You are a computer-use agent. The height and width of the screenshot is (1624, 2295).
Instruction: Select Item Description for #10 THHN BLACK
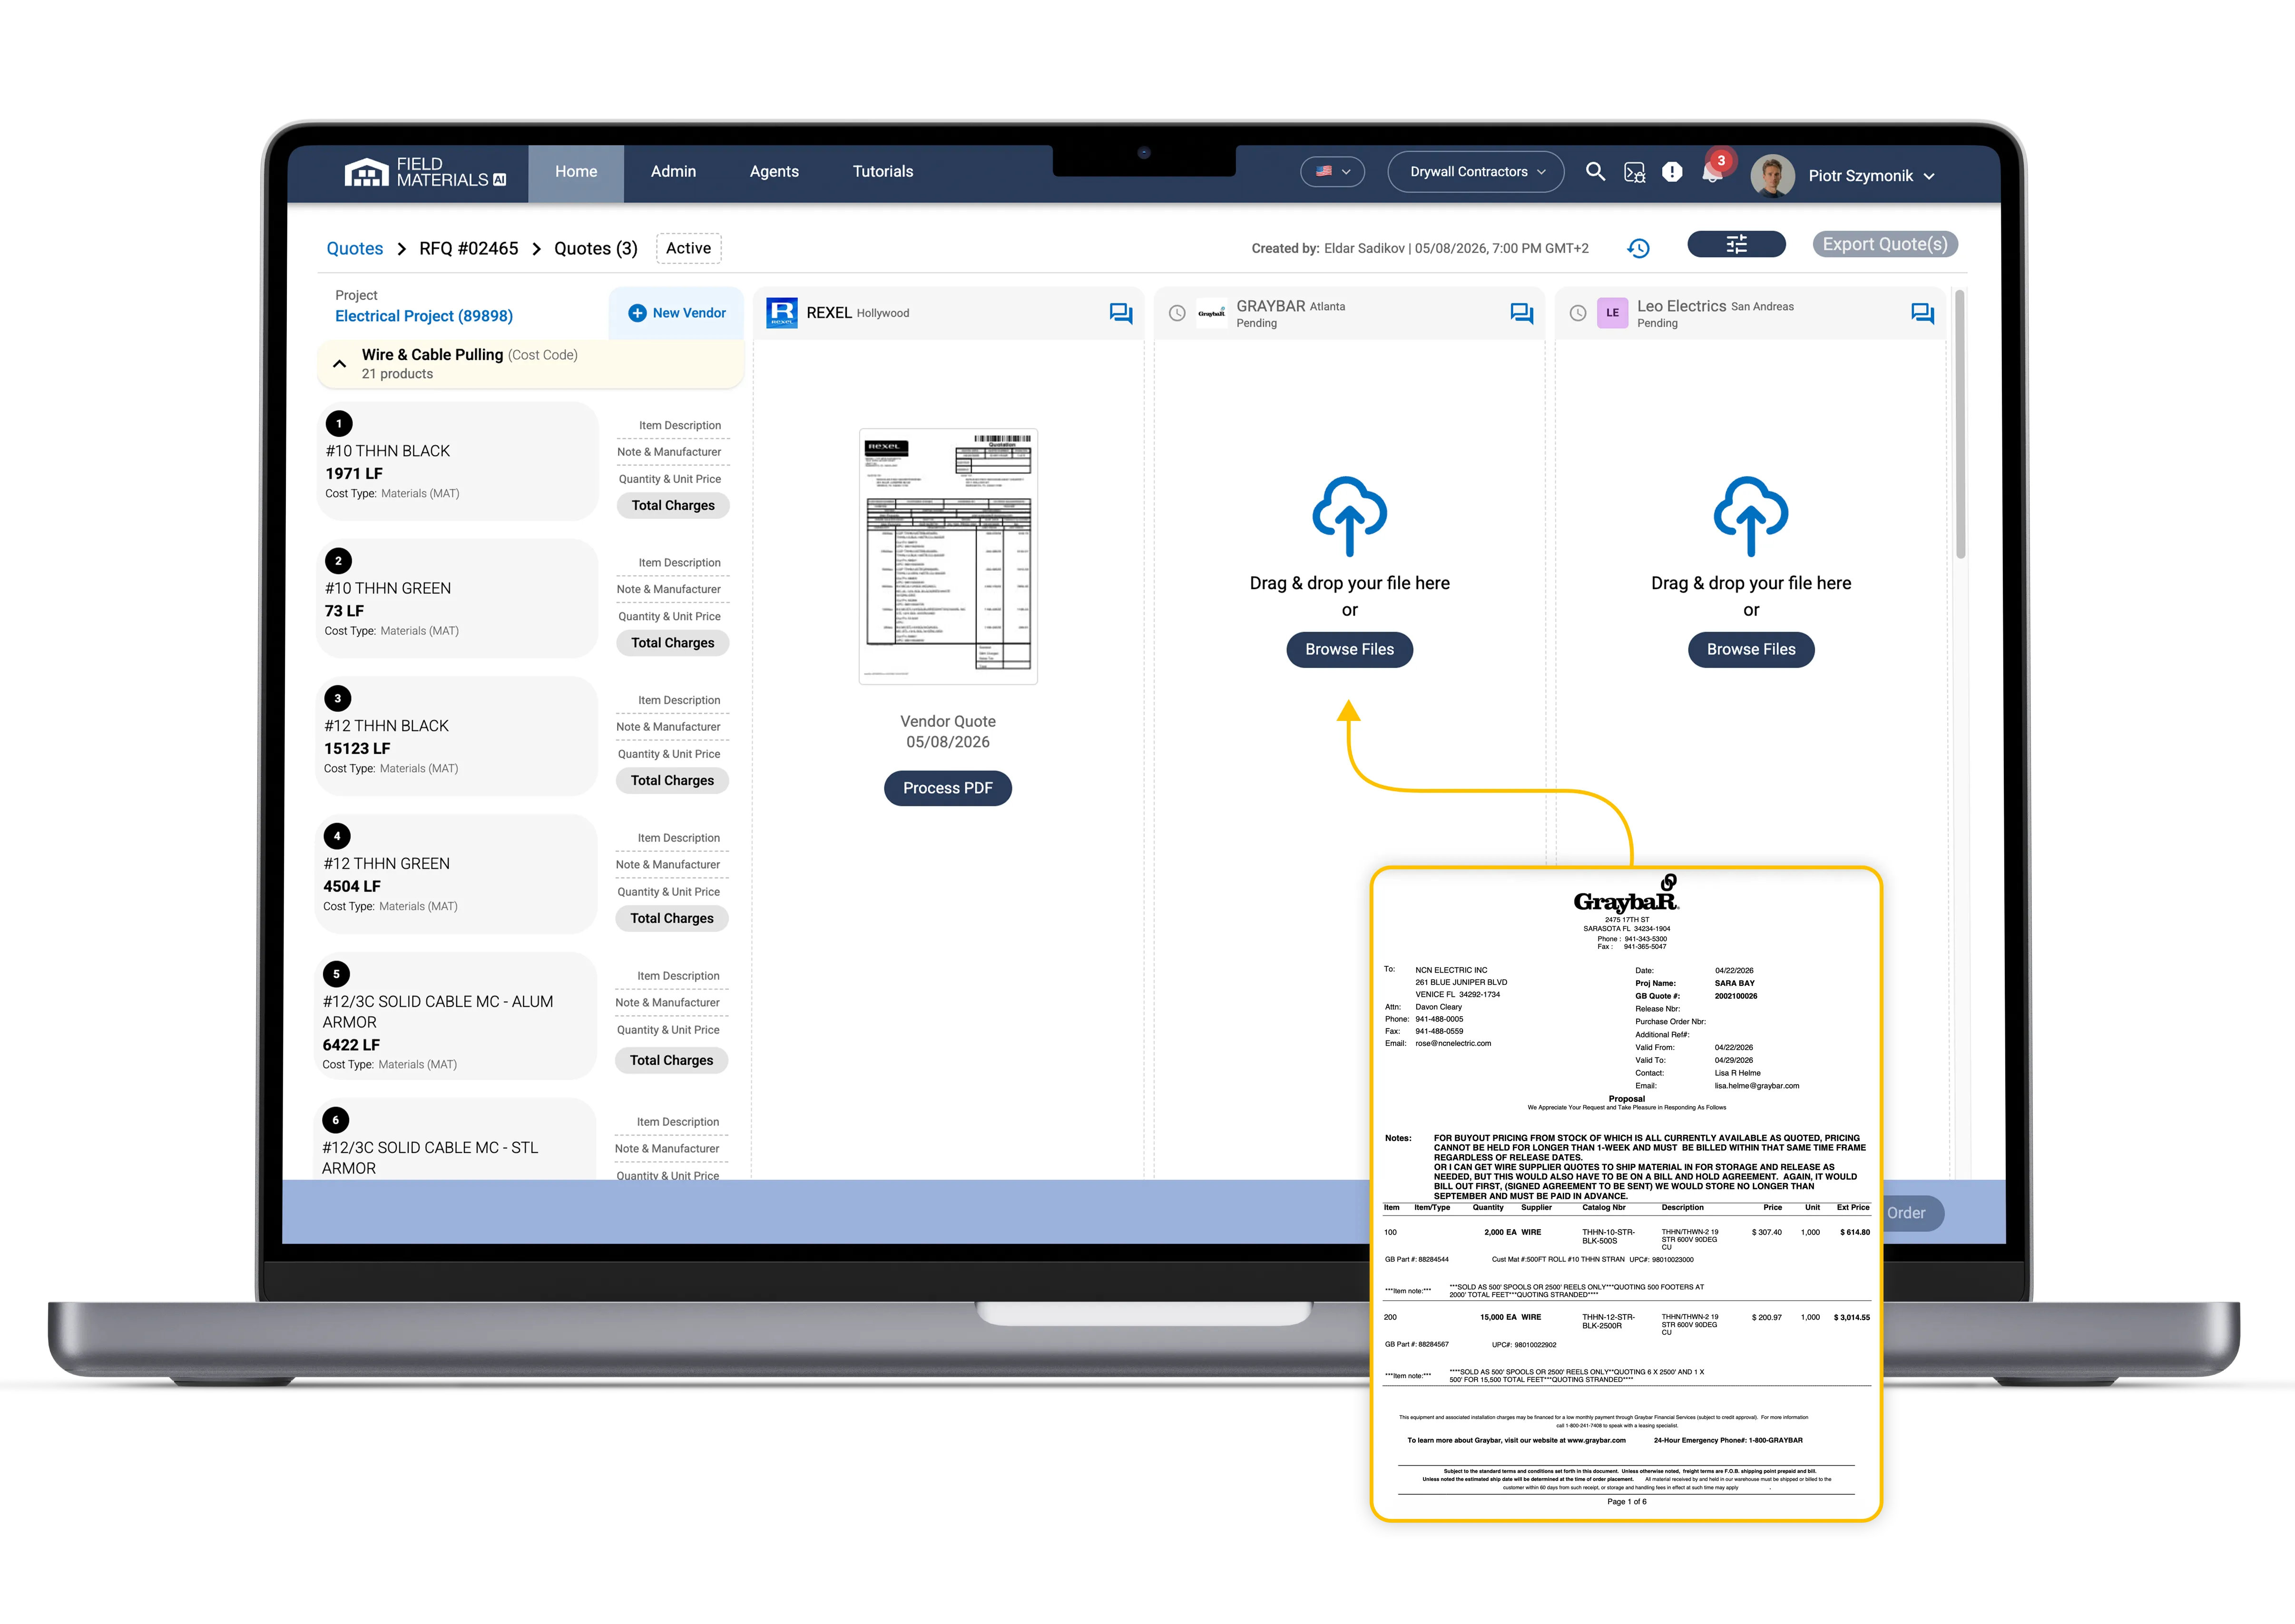(x=679, y=425)
